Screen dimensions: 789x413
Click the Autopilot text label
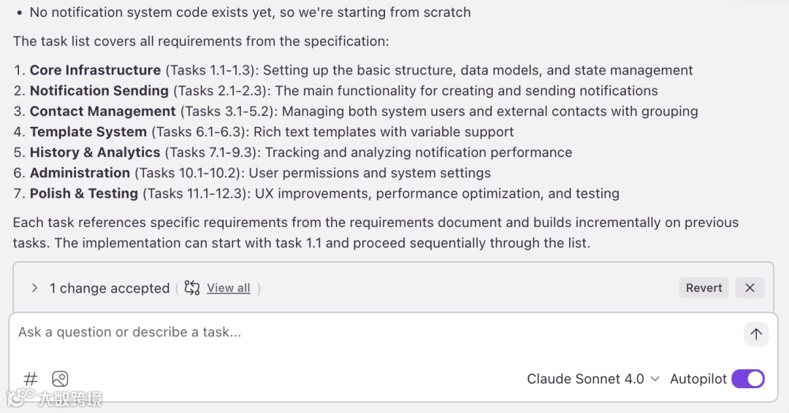pyautogui.click(x=698, y=379)
